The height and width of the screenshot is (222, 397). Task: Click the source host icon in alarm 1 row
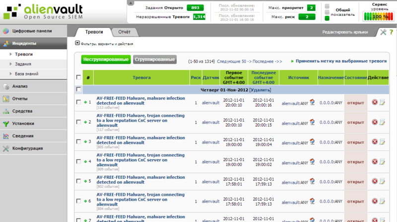312,102
